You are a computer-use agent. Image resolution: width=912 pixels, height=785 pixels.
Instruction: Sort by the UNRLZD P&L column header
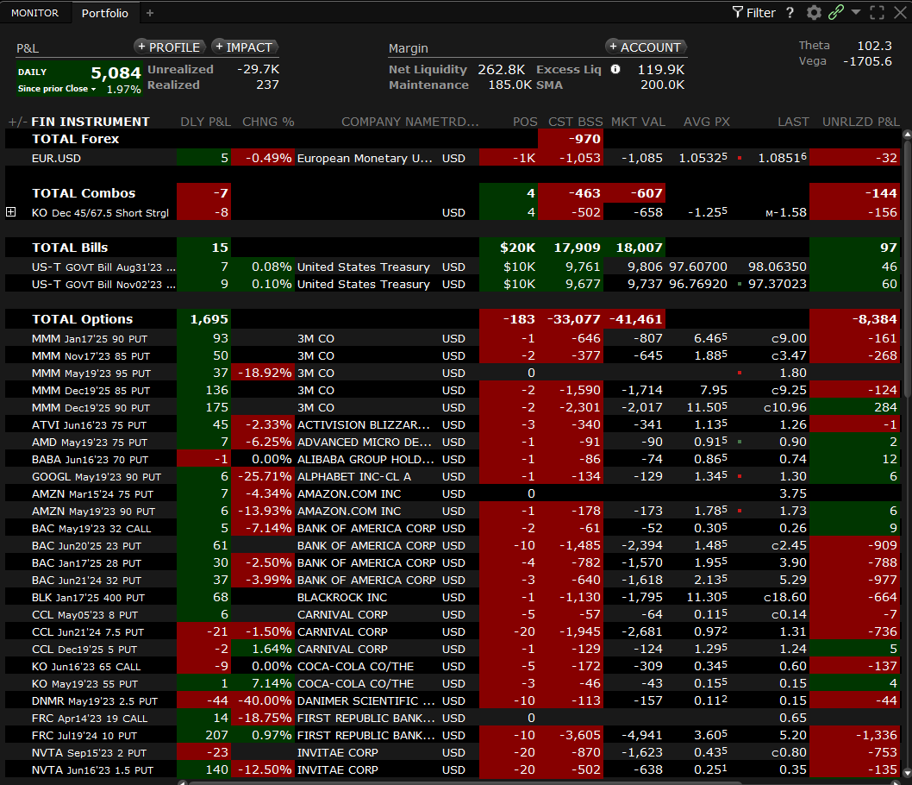860,122
